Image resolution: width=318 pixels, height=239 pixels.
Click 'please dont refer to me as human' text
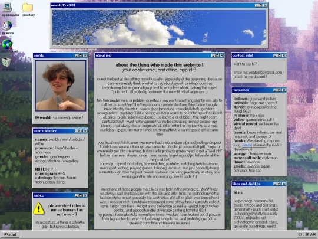click(67, 210)
